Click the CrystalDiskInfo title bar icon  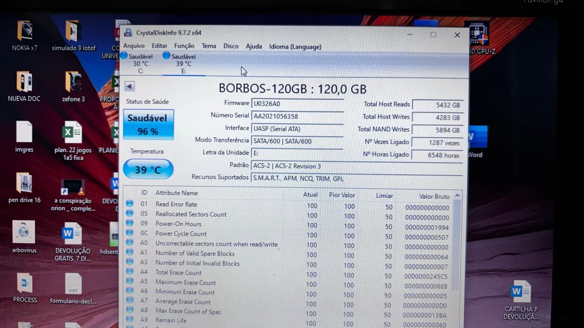[x=128, y=32]
